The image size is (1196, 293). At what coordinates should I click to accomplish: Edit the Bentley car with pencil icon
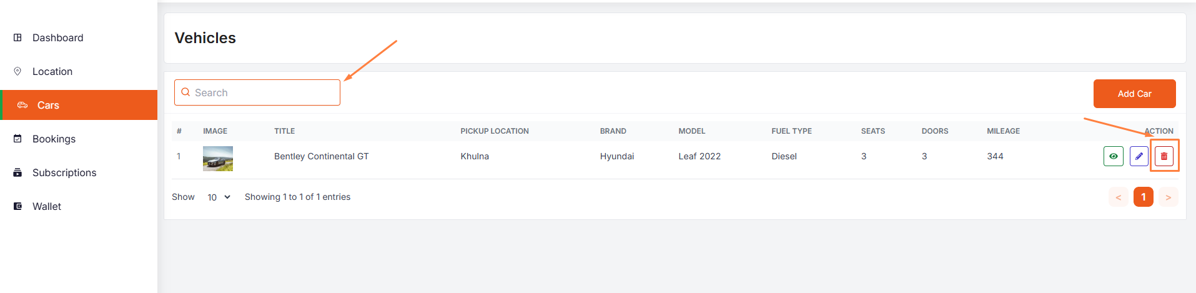pos(1139,156)
